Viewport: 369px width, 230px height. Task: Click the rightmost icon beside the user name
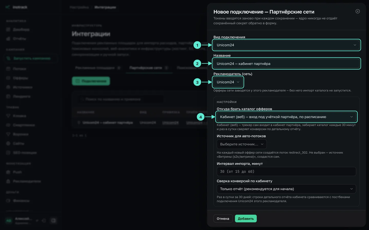pyautogui.click(x=54, y=221)
